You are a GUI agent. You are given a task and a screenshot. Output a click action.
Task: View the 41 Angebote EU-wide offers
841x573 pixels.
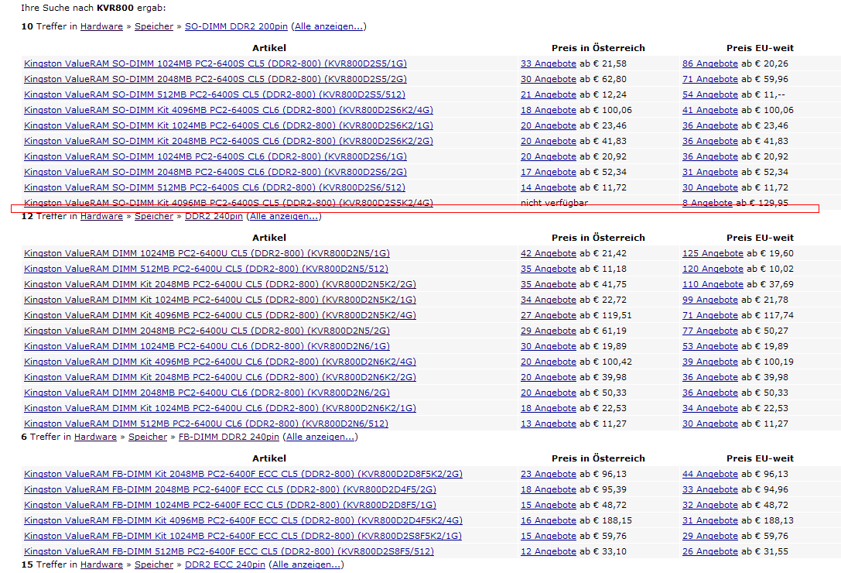coord(710,110)
